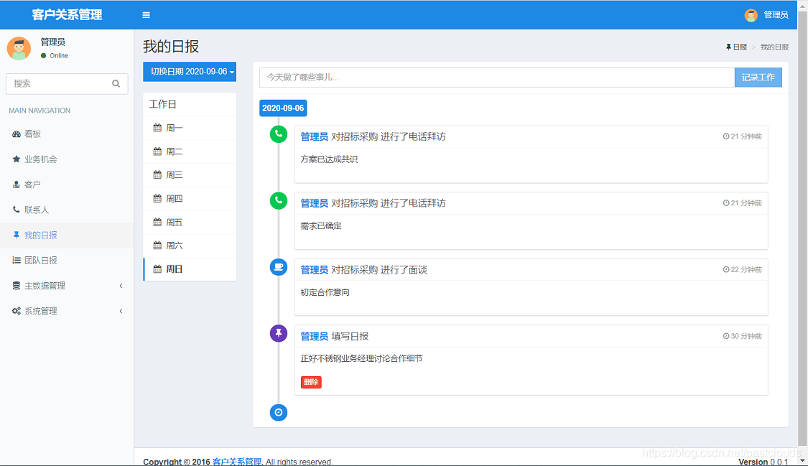
Task: Click the blue clock icon at the timeline's end
Action: coord(279,412)
